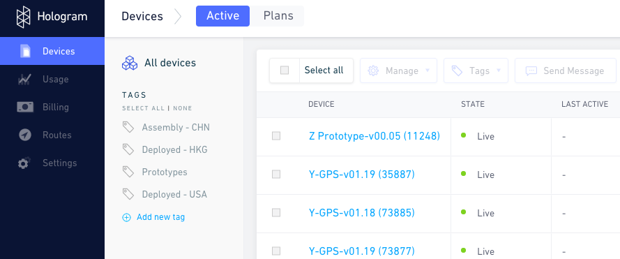Open the Tags dropdown
This screenshot has width=620, height=259.
pyautogui.click(x=476, y=71)
